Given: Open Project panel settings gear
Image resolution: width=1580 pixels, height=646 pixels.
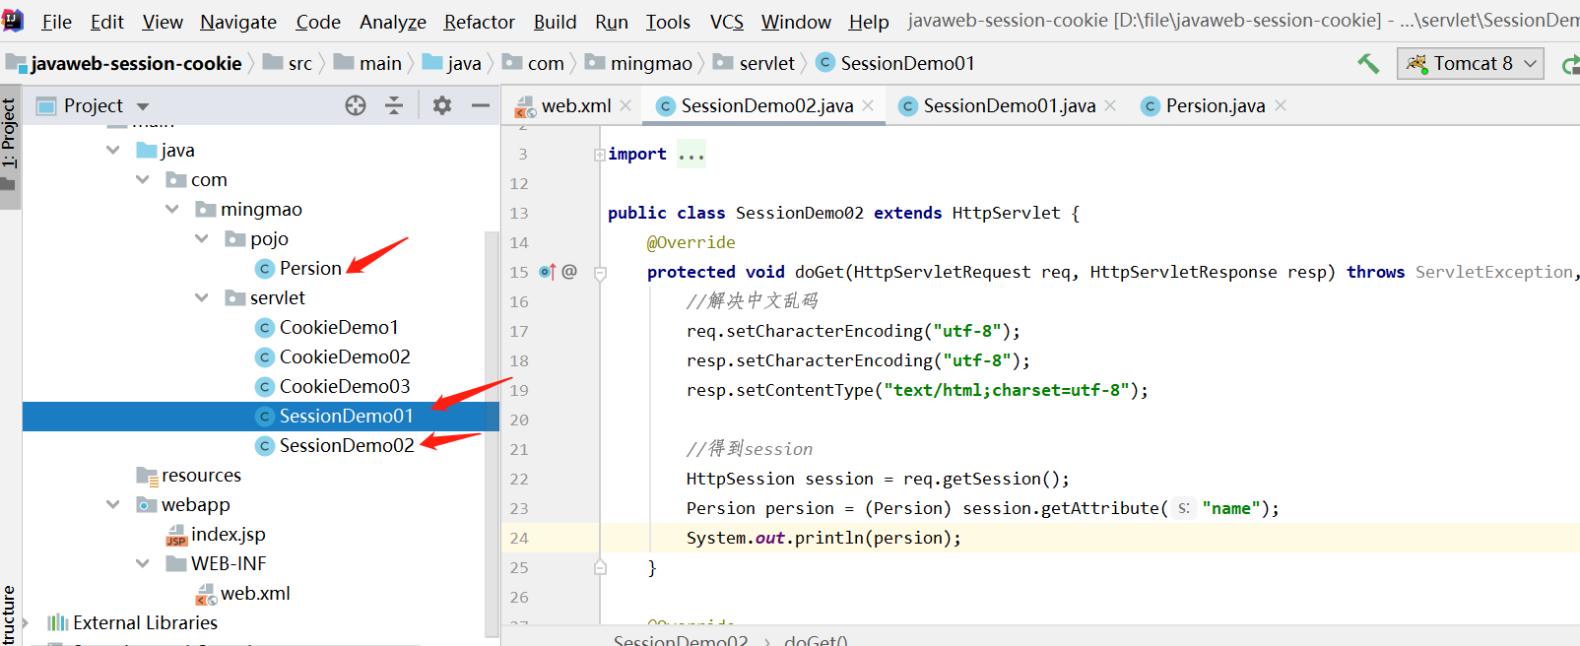Looking at the screenshot, I should click(442, 105).
